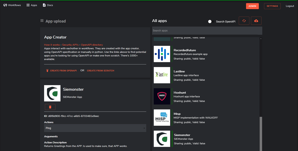Click the SETTINGS button
The width and height of the screenshot is (298, 151).
pos(272,6)
